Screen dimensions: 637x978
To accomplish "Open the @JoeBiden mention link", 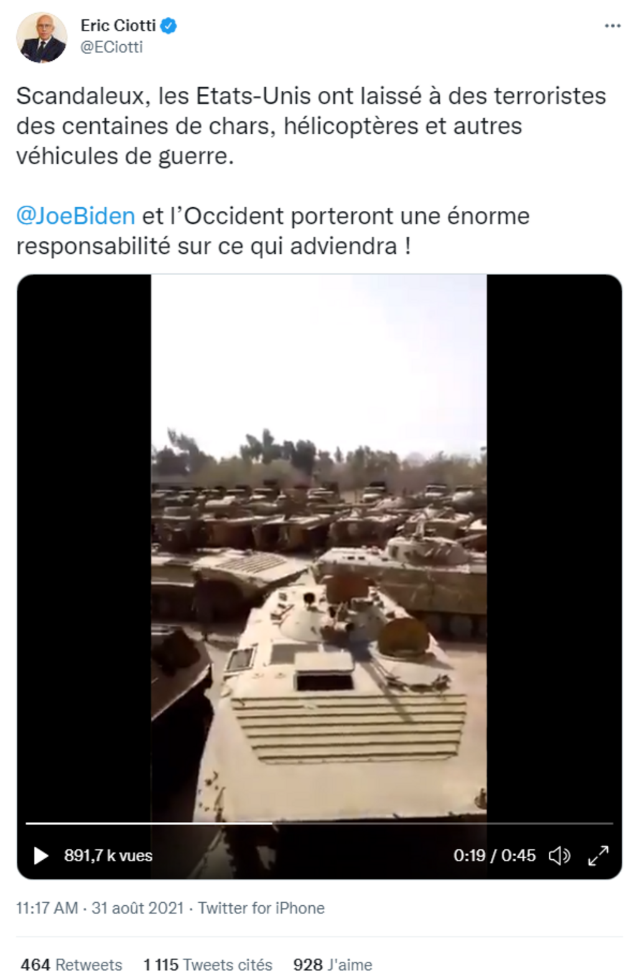I will click(75, 216).
